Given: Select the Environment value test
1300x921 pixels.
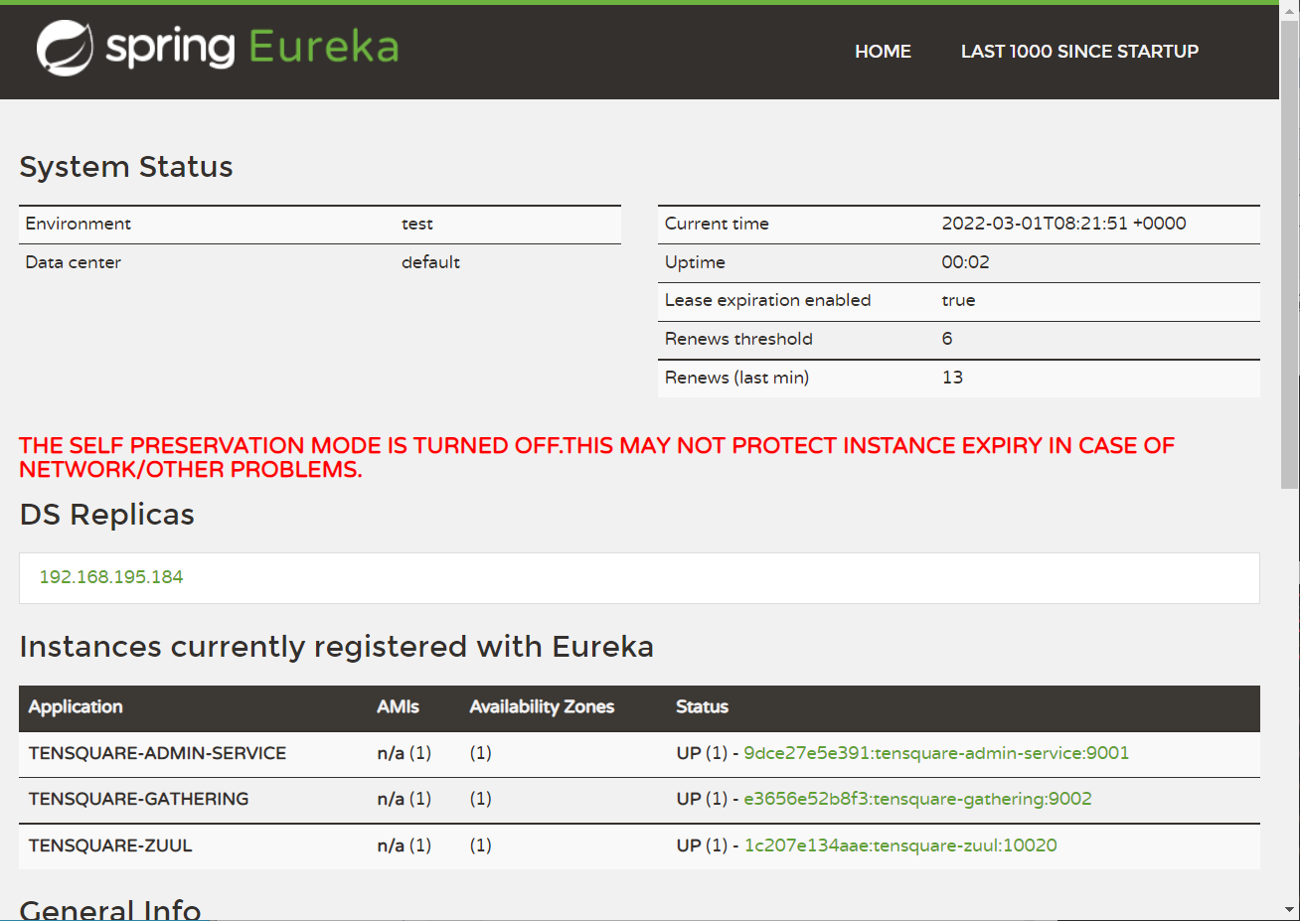Looking at the screenshot, I should tap(417, 224).
